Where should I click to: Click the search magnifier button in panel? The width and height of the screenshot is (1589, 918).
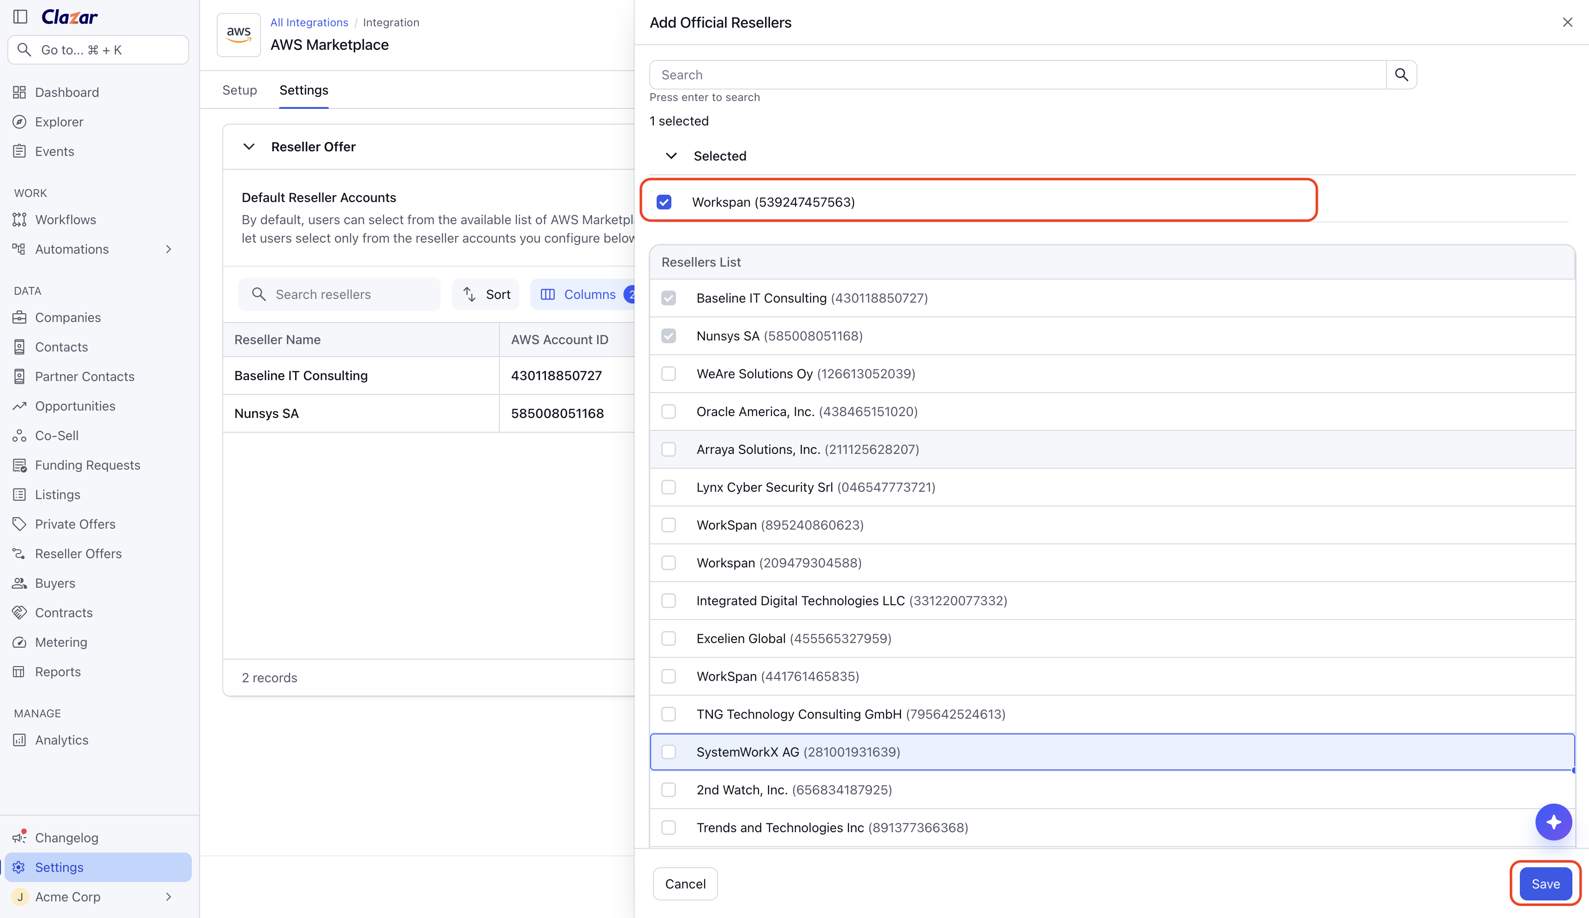(x=1401, y=75)
